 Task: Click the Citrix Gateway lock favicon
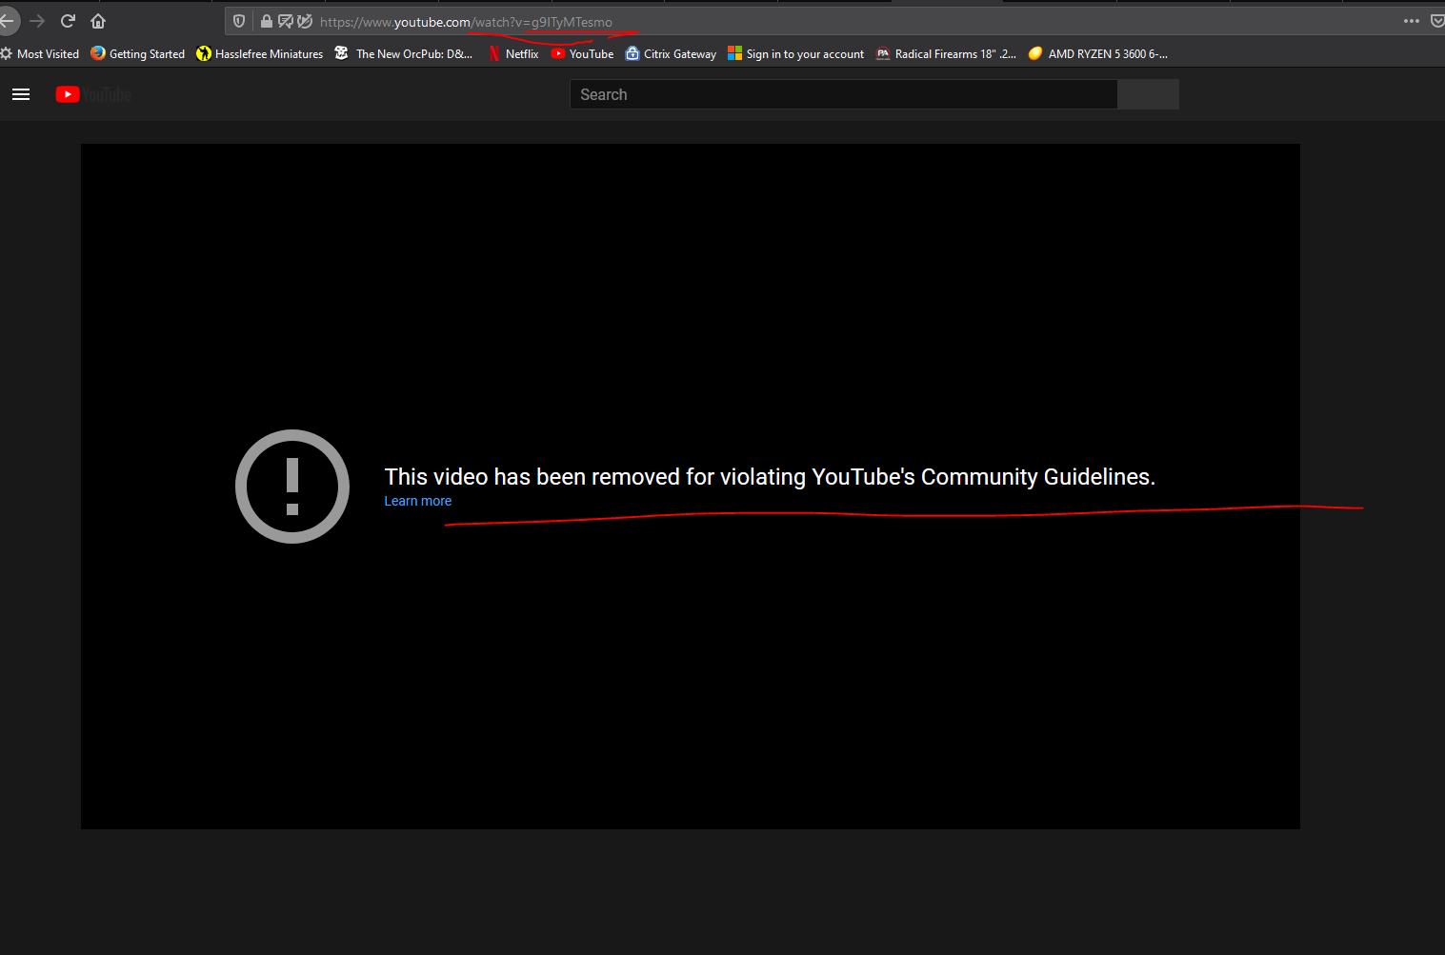point(632,53)
